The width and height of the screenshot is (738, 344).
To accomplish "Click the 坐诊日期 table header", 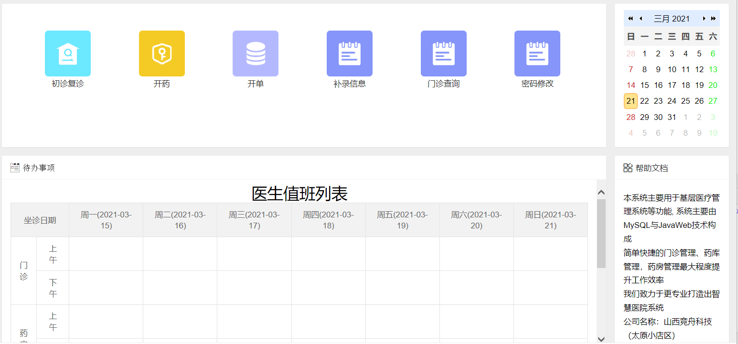I will pos(40,220).
